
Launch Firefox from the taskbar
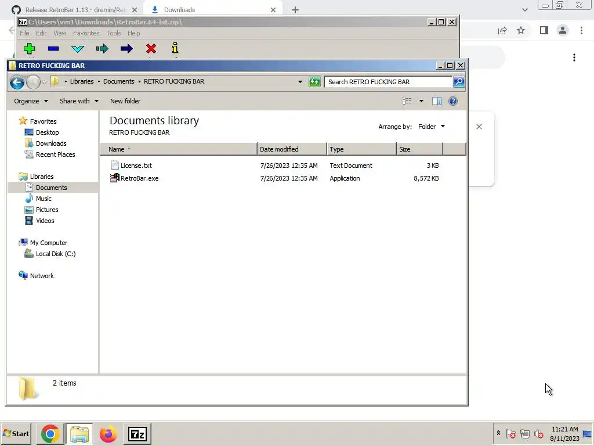click(108, 434)
